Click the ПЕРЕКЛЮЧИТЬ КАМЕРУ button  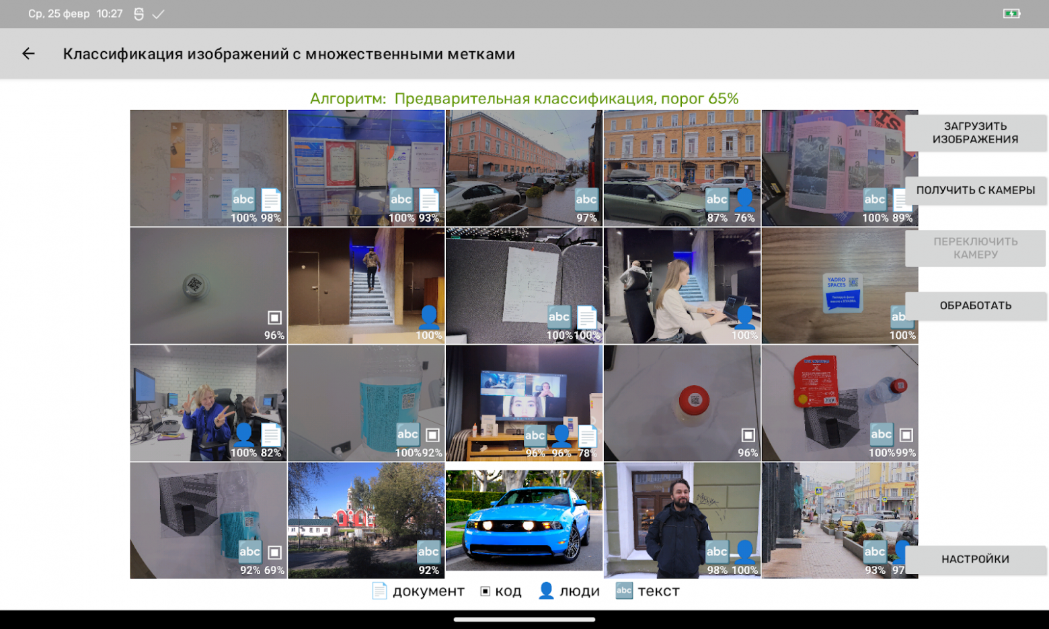pos(976,248)
